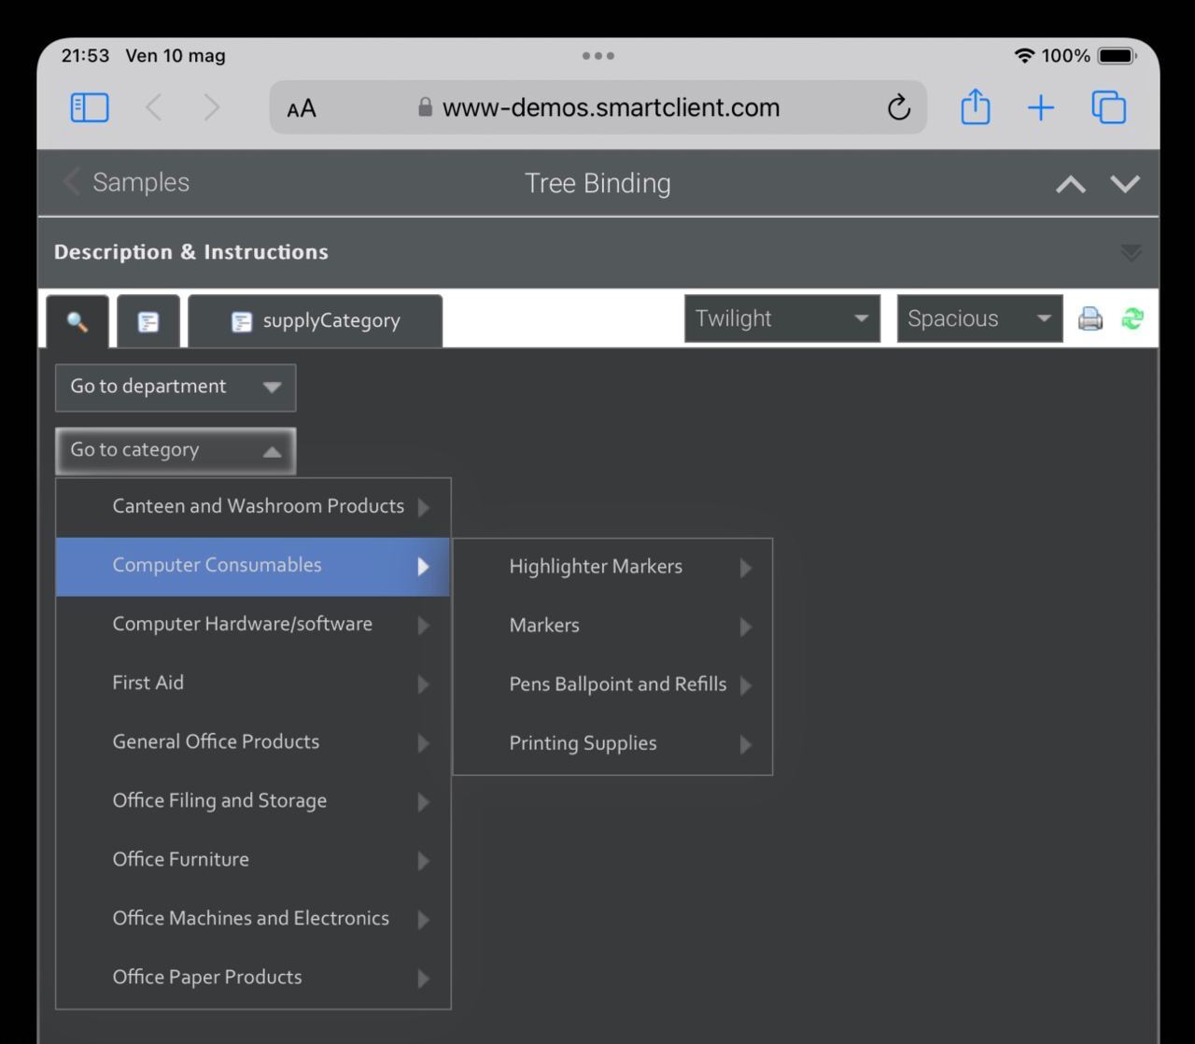Toggle the Safari sidebar icon
1195x1044 pixels.
[x=90, y=107]
